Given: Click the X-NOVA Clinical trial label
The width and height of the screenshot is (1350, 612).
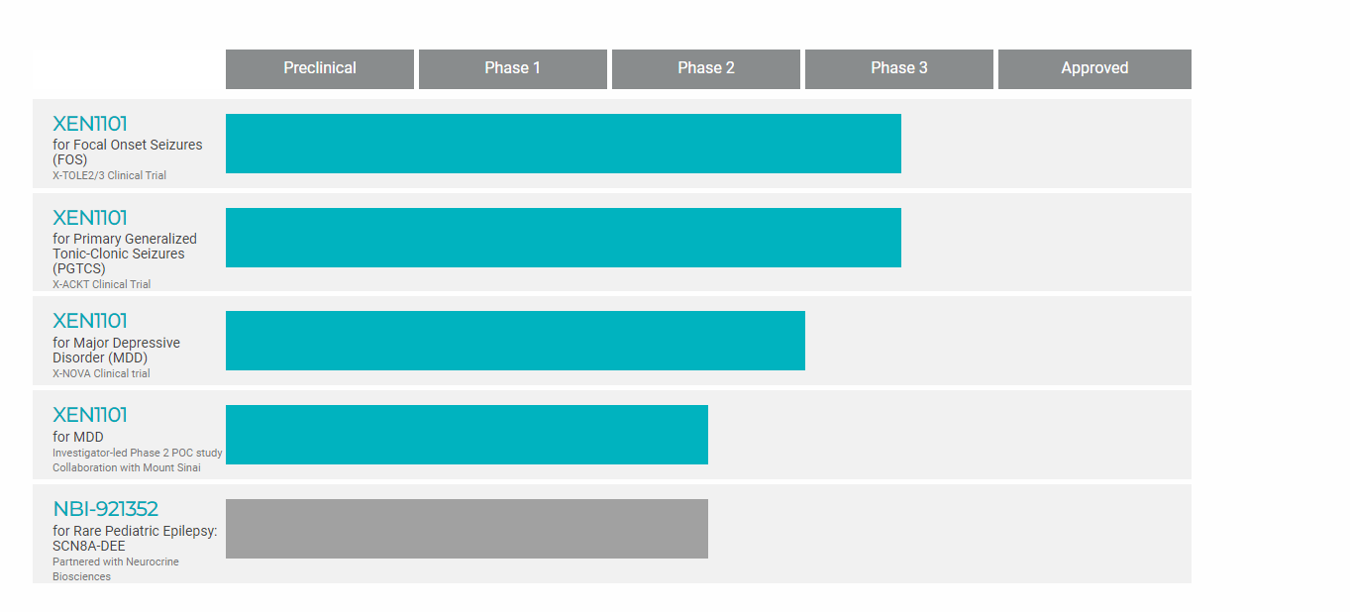Looking at the screenshot, I should pyautogui.click(x=101, y=373).
